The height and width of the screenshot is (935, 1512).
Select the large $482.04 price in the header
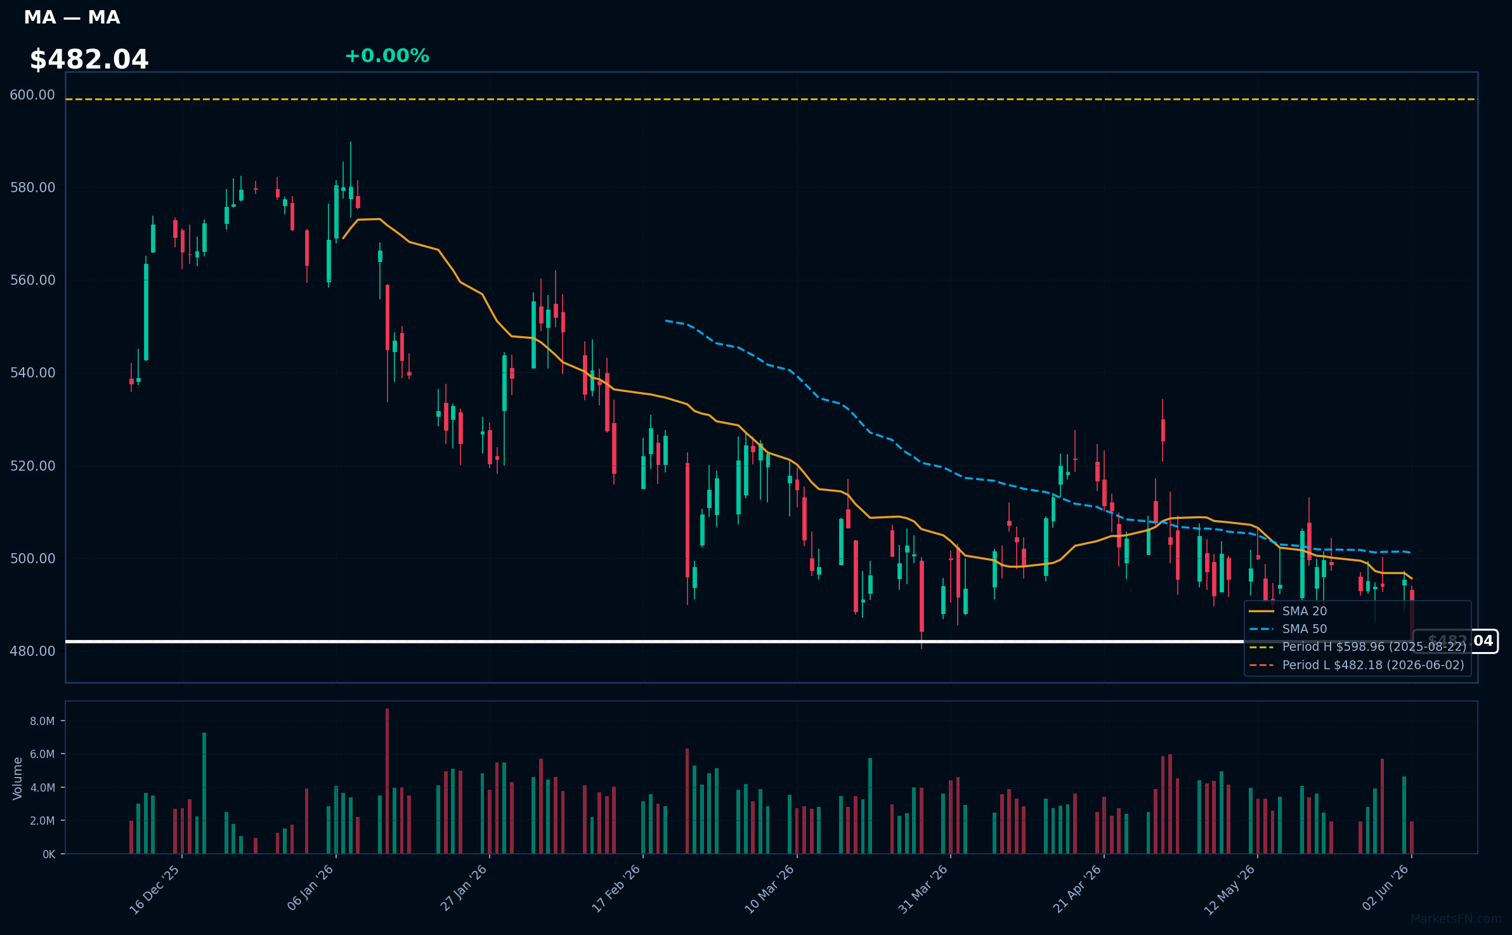(x=89, y=60)
